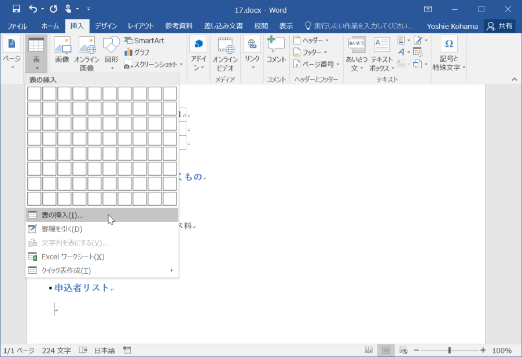
Task: Click the 100% zoom level
Action: [x=501, y=350]
